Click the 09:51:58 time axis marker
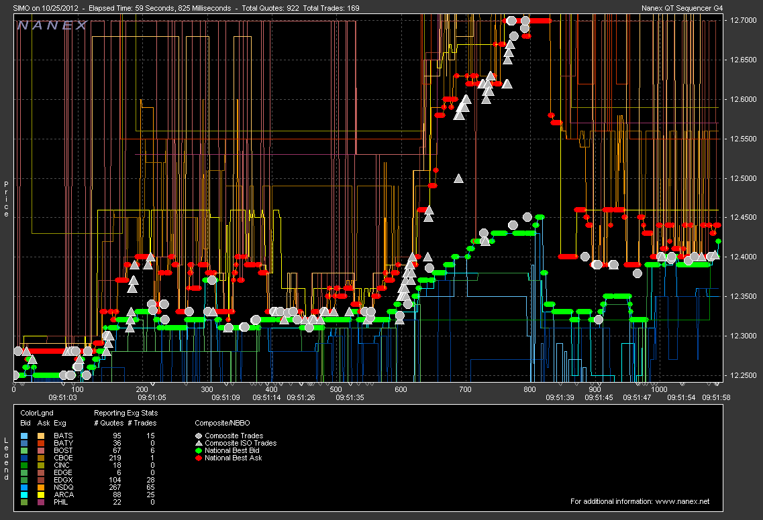Image resolution: width=763 pixels, height=520 pixels. point(715,397)
